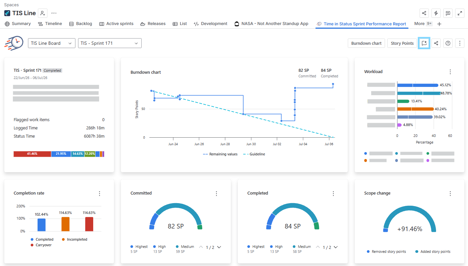Viewport: 468px width, 266px height.
Task: Click the lightning bolt automation icon
Action: (x=436, y=13)
